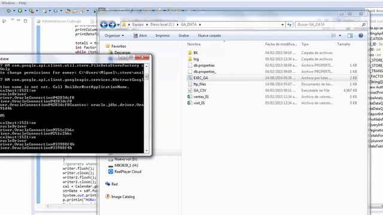Sort by Fecha de modifica... column header
Viewport: 383px width, 215px height.
[x=281, y=44]
